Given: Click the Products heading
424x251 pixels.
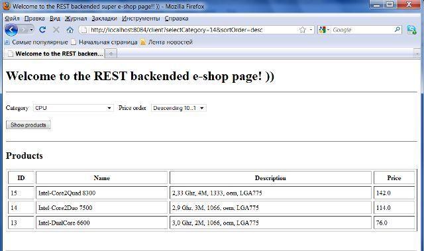Looking at the screenshot, I should [25, 156].
